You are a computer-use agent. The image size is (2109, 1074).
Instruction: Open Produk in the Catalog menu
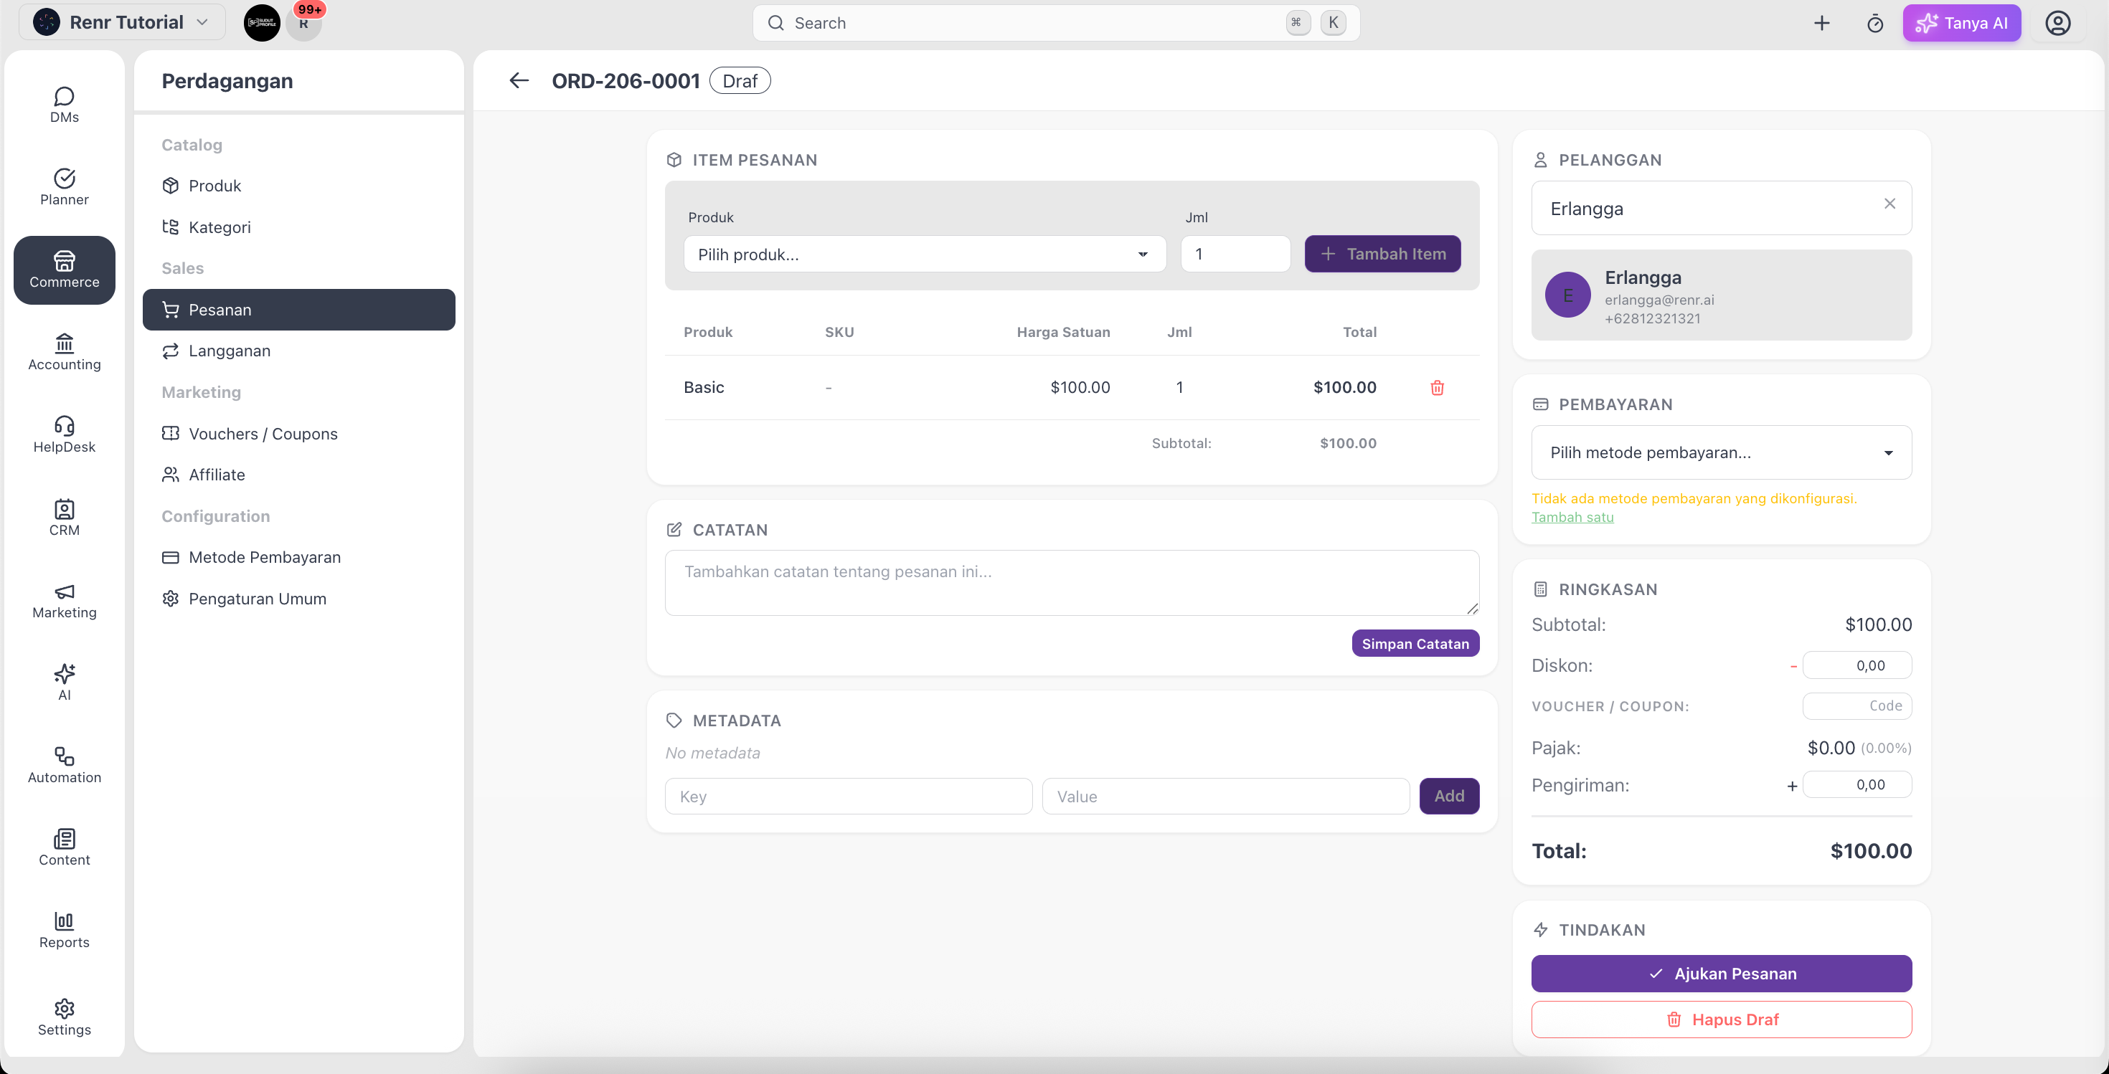click(x=299, y=186)
